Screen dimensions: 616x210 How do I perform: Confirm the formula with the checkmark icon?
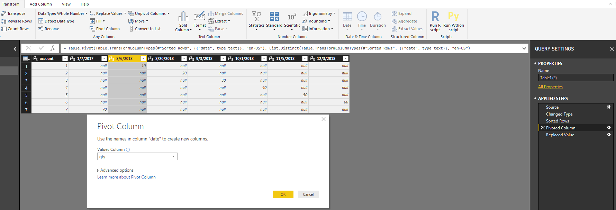[42, 48]
